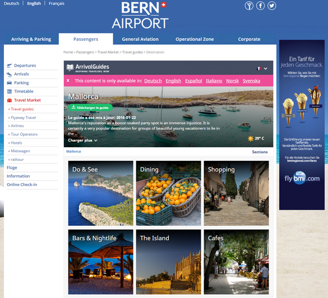Choose Italiano content language
Screen dimensions: 328x298
(214, 81)
